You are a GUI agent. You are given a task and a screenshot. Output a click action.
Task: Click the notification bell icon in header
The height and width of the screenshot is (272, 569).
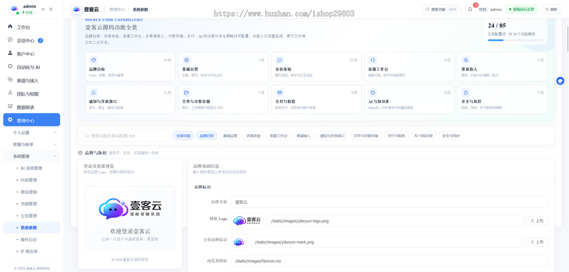coord(470,9)
